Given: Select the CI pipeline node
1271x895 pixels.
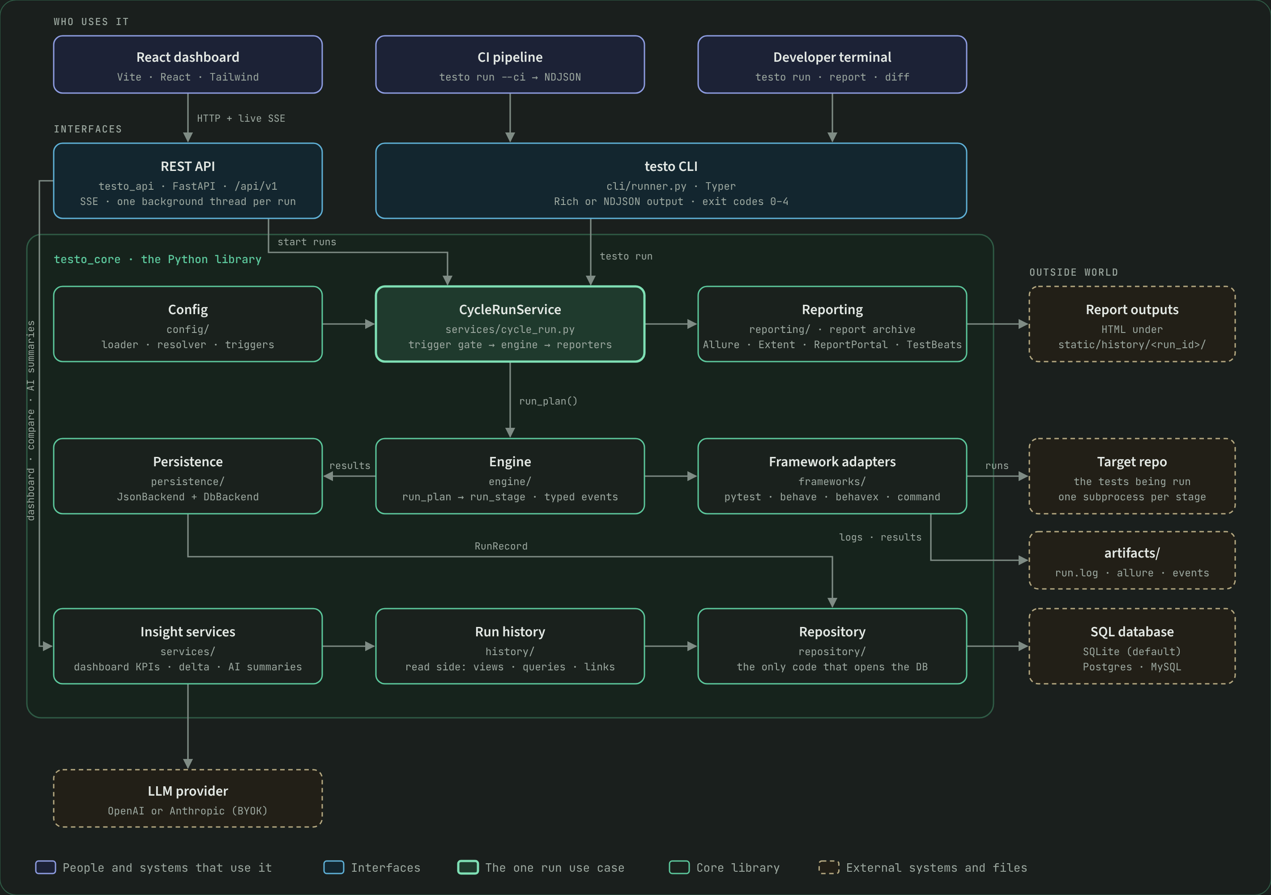Looking at the screenshot, I should [510, 65].
